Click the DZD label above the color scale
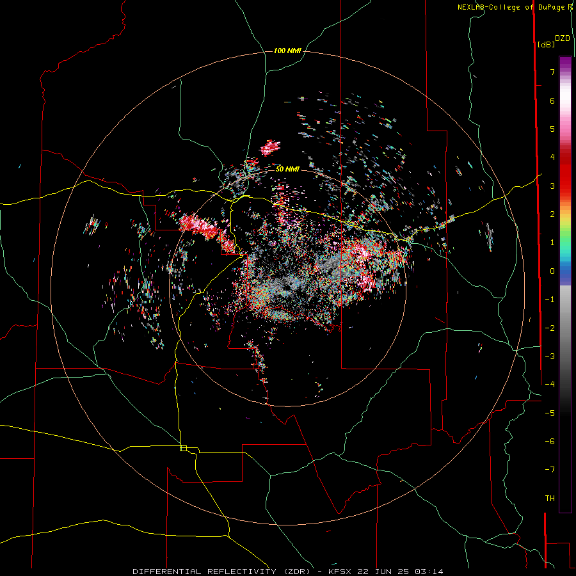This screenshot has height=576, width=576. pos(562,38)
